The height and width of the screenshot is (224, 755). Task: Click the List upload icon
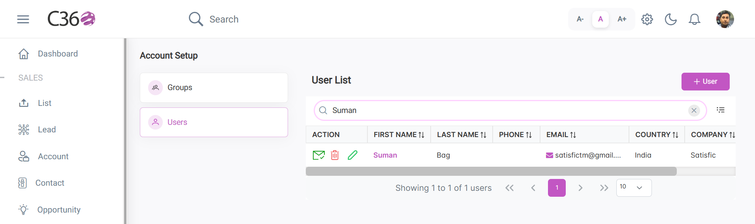tap(24, 103)
